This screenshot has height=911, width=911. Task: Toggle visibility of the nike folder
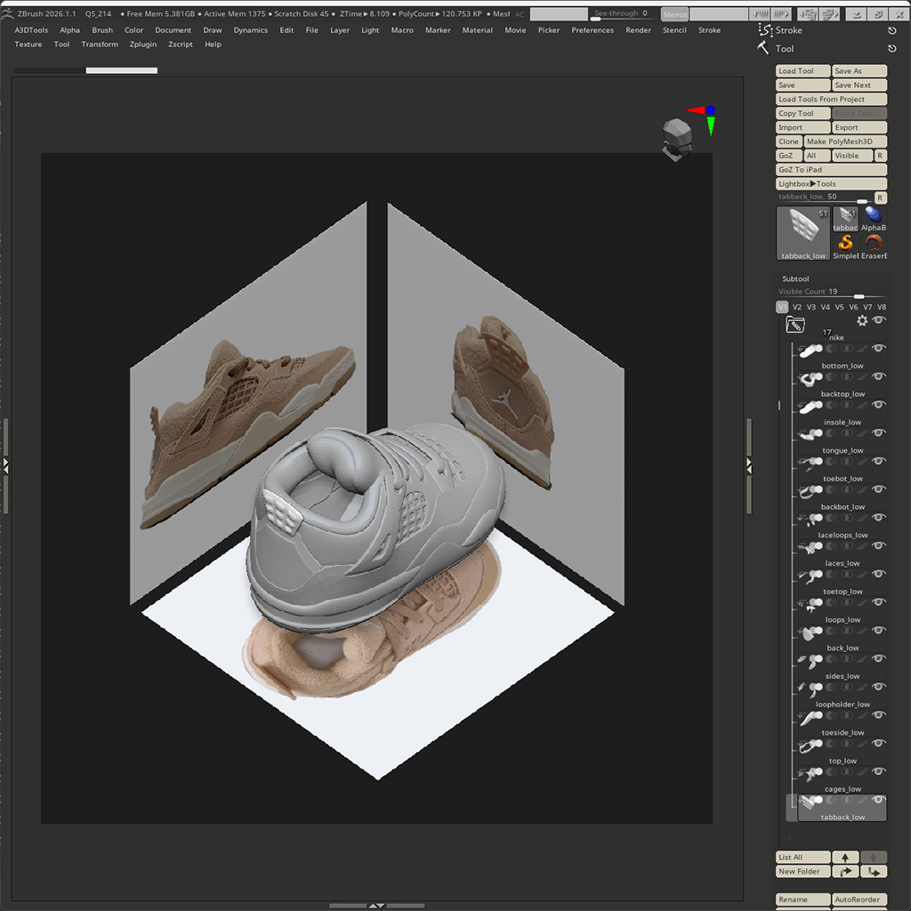click(879, 321)
